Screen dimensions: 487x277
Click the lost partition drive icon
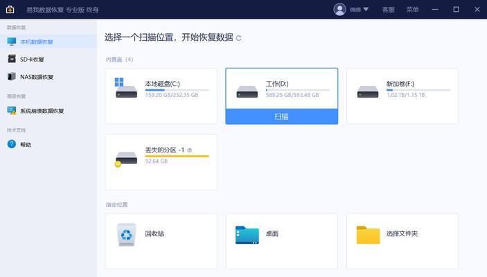[125, 159]
